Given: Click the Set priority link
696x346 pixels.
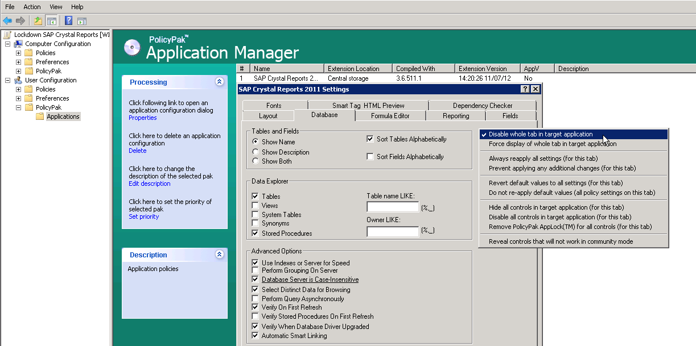Looking at the screenshot, I should 144,216.
